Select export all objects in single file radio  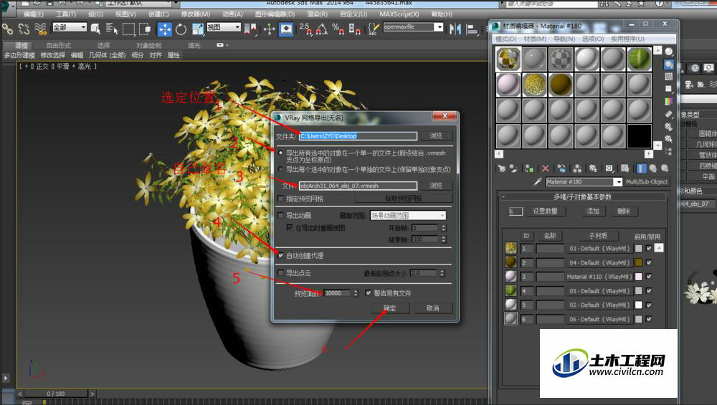coord(280,153)
